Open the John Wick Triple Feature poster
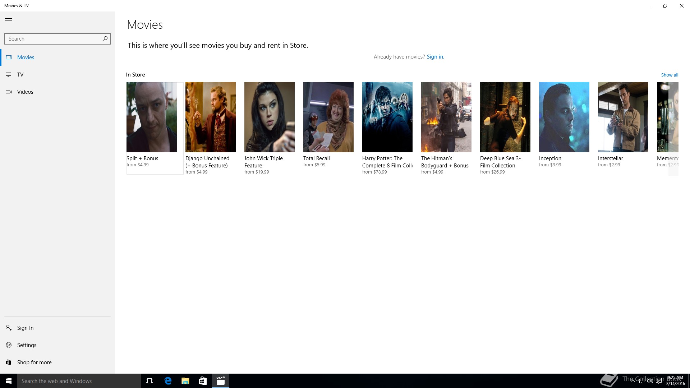Image resolution: width=690 pixels, height=388 pixels. pyautogui.click(x=270, y=117)
